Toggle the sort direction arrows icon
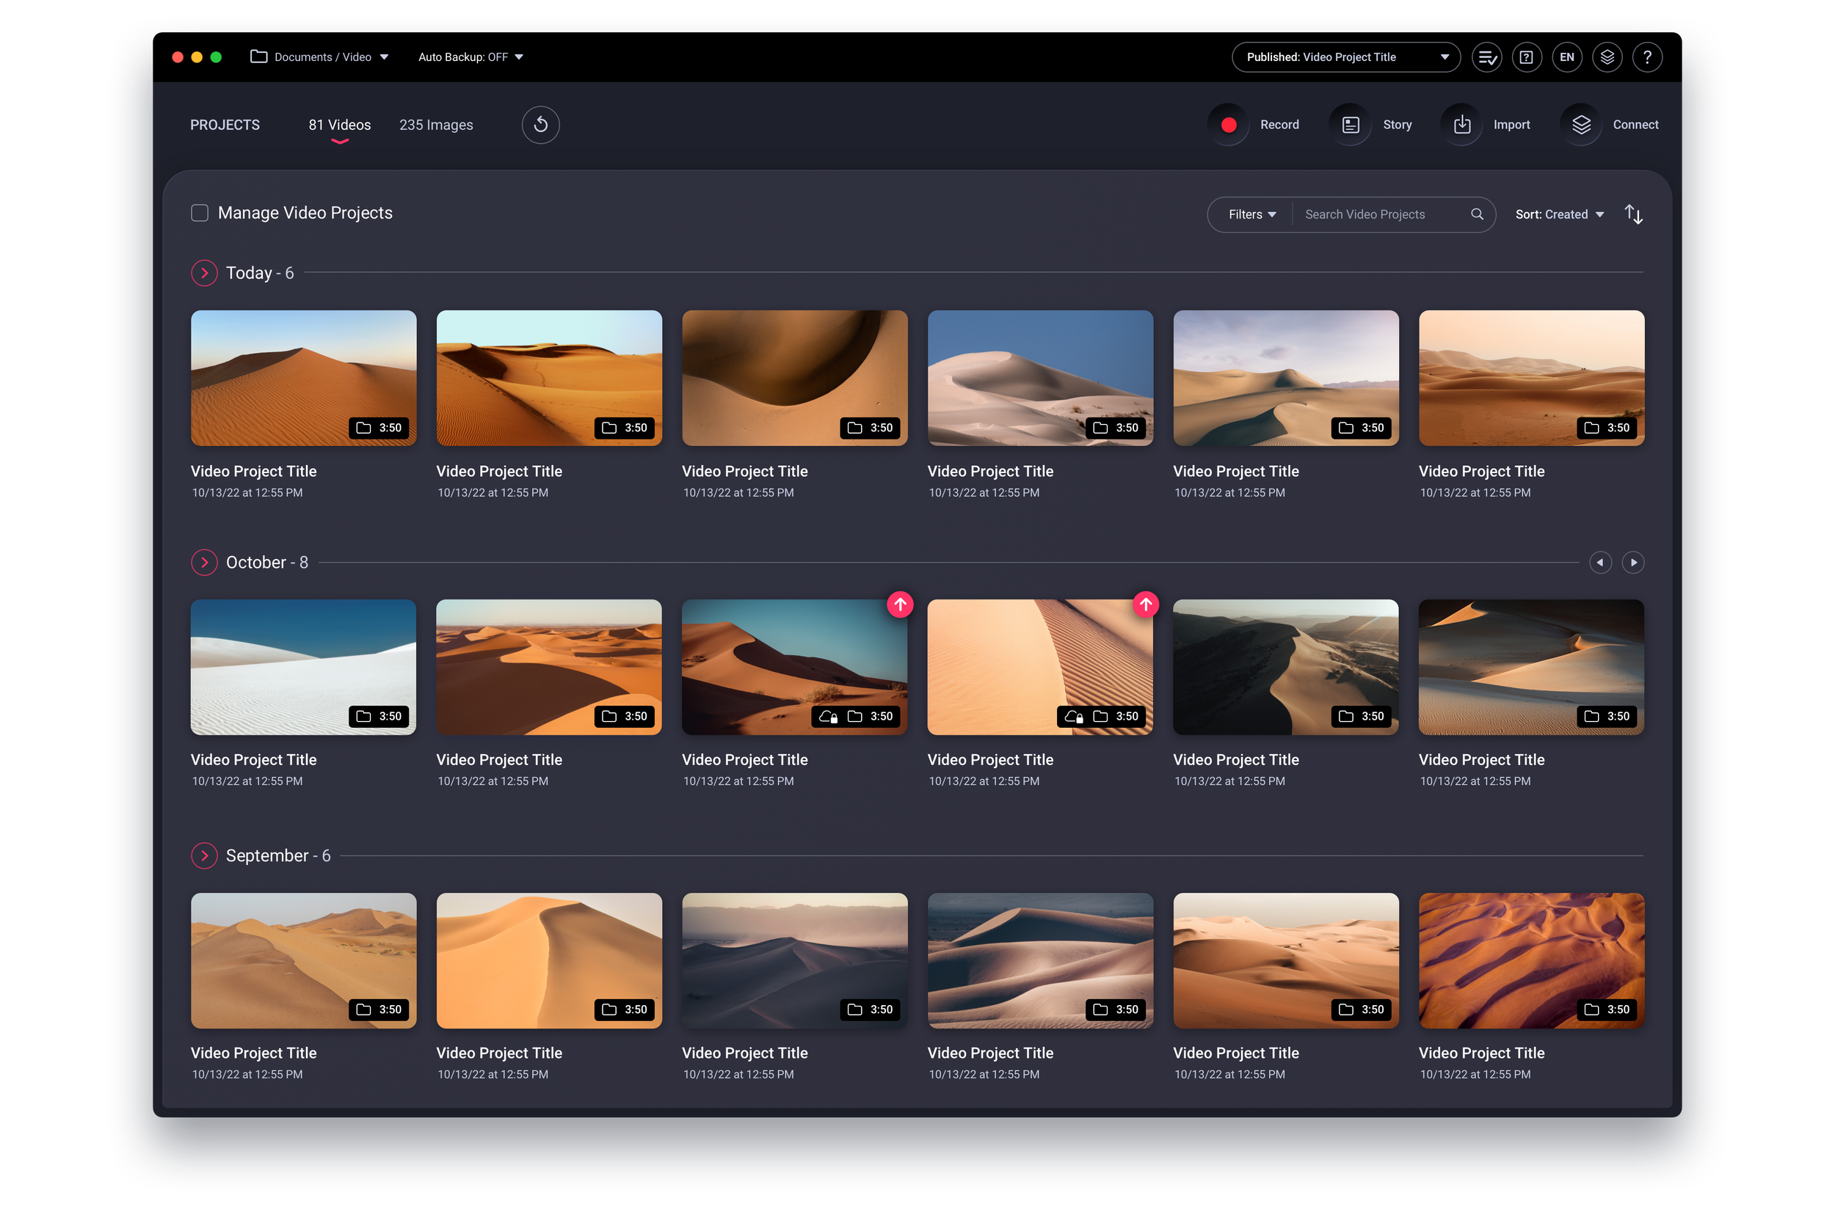The width and height of the screenshot is (1835, 1209). pos(1633,213)
